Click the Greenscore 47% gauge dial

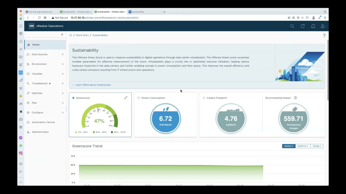pos(99,116)
